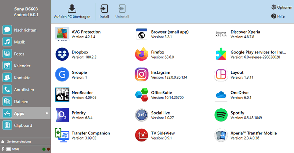
Task: Open Anruflisten call log icon
Action: [7, 90]
